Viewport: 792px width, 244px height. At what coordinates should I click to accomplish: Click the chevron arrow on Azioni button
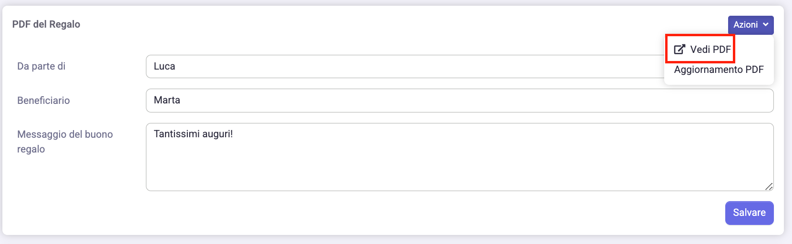765,25
